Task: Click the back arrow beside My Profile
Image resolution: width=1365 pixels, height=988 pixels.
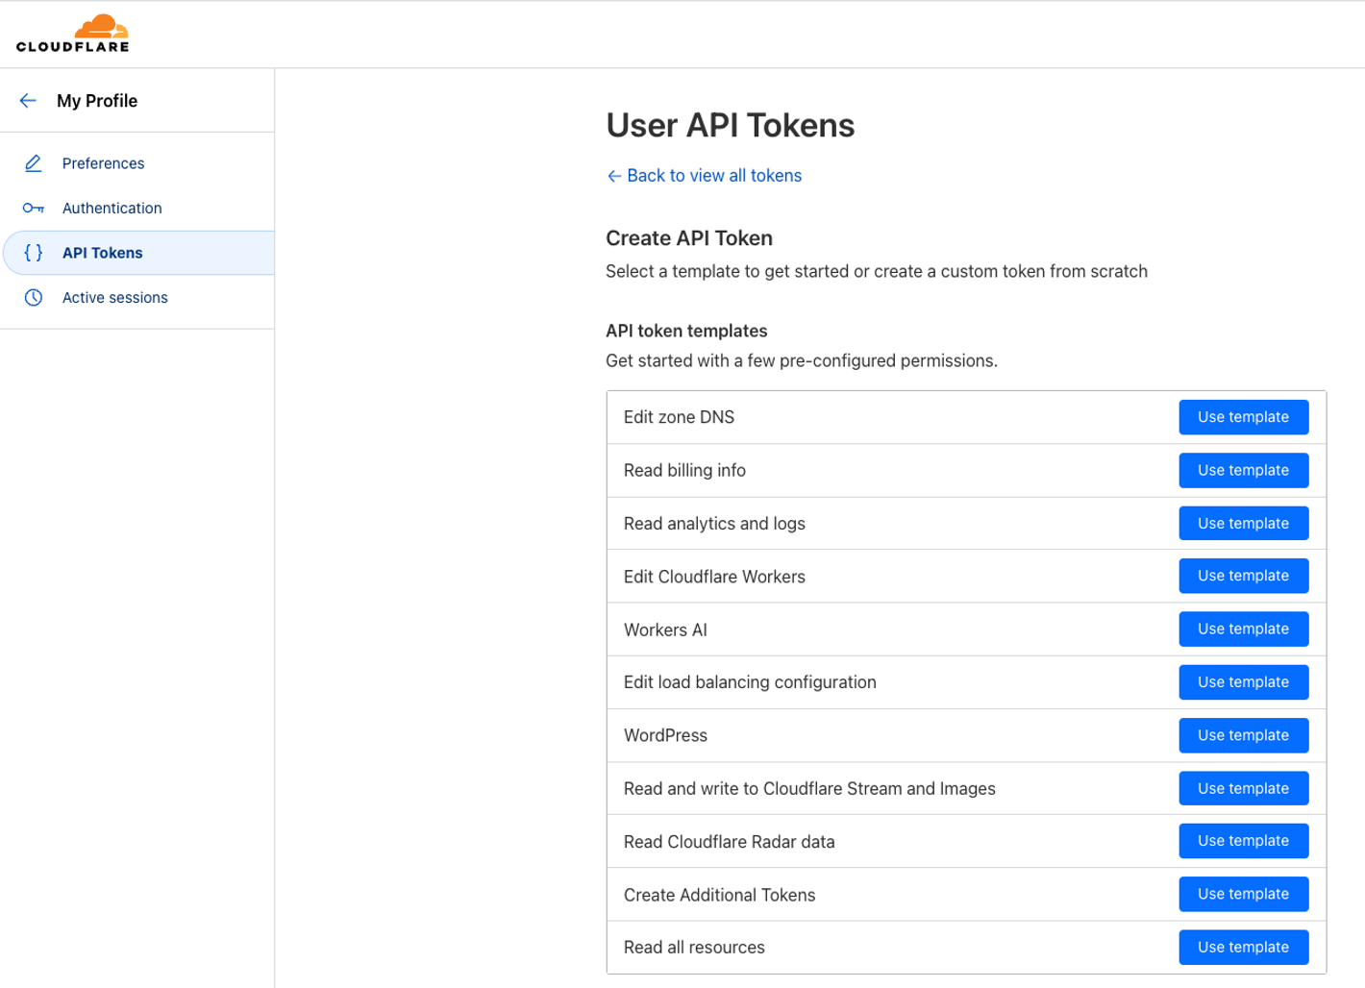Action: click(x=28, y=101)
